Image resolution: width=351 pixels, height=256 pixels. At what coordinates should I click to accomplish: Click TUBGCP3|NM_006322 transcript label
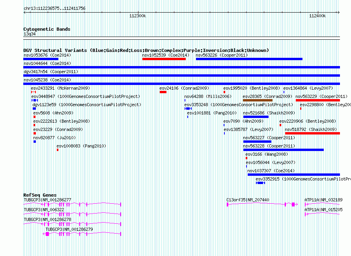(x=44, y=210)
